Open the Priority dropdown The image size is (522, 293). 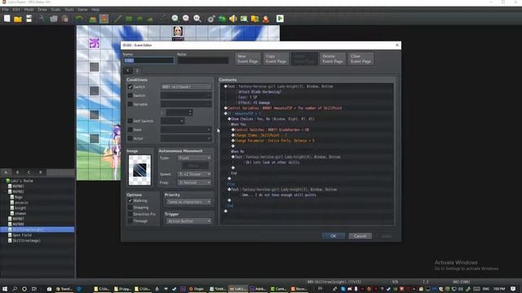click(x=188, y=202)
